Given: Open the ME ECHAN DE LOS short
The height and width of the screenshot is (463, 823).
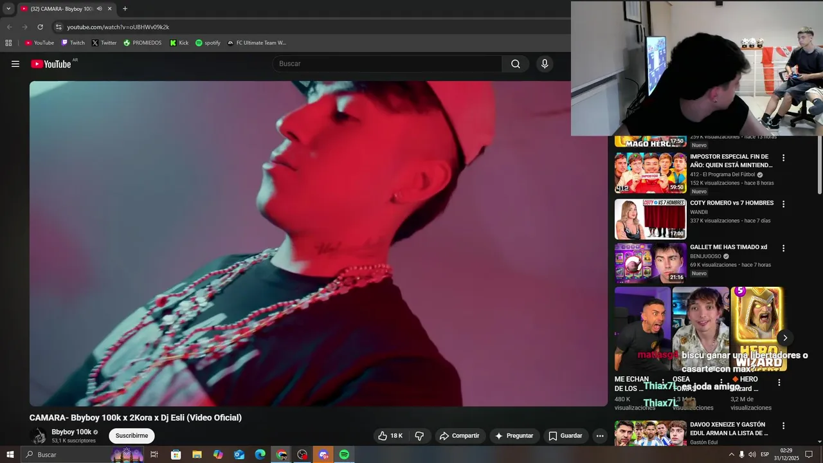Looking at the screenshot, I should [642, 329].
